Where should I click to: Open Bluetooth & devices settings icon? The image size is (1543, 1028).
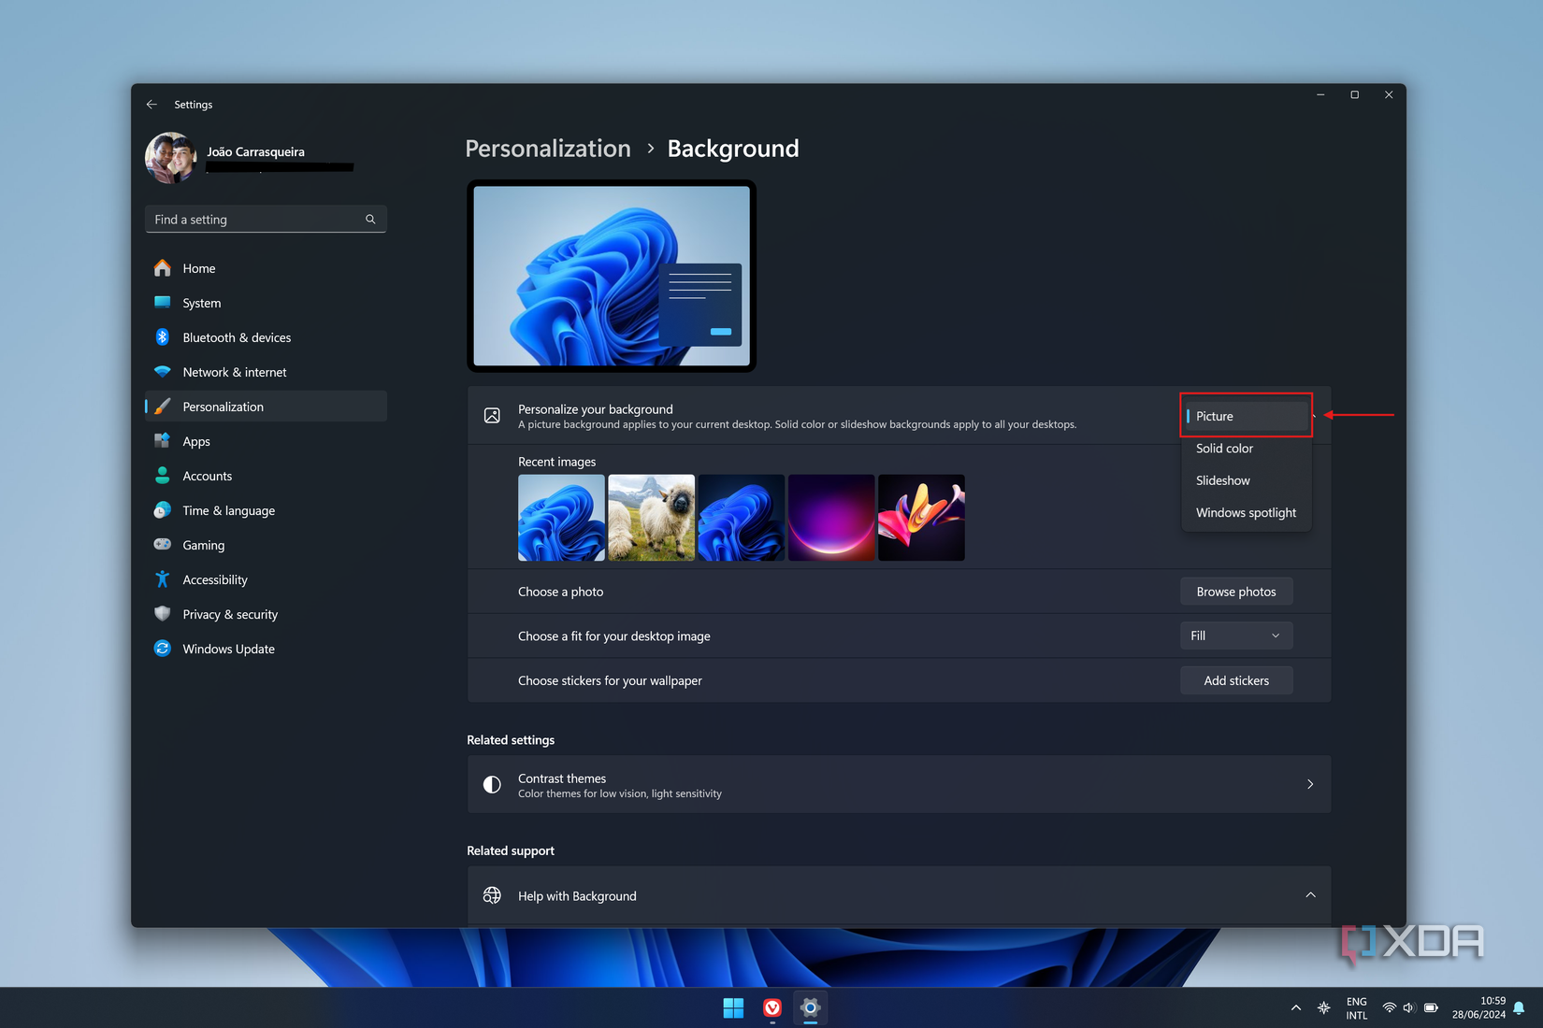coord(163,337)
